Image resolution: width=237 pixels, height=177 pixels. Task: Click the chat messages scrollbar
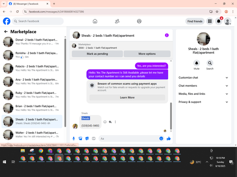(x=171, y=116)
